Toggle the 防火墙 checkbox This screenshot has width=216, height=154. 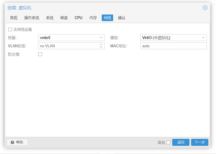point(40,54)
